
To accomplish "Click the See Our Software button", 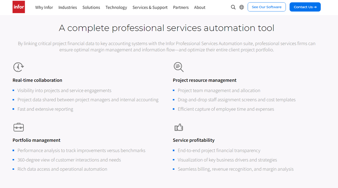I will (267, 7).
